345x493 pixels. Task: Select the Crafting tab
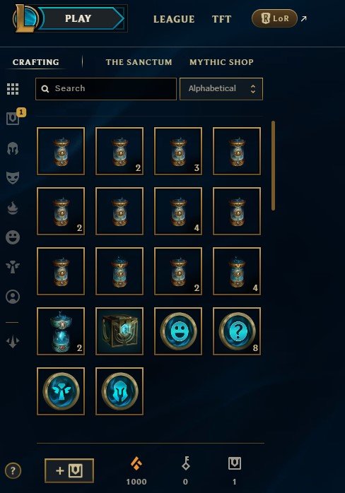point(35,62)
